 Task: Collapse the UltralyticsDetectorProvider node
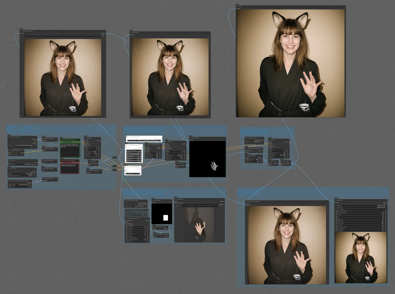(125, 201)
